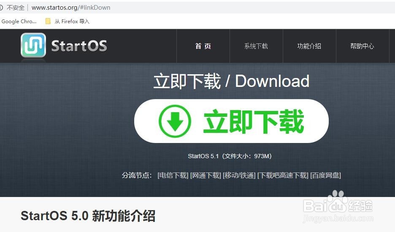
Task: Click the StartOS 5.1 file size text
Action: 230,156
